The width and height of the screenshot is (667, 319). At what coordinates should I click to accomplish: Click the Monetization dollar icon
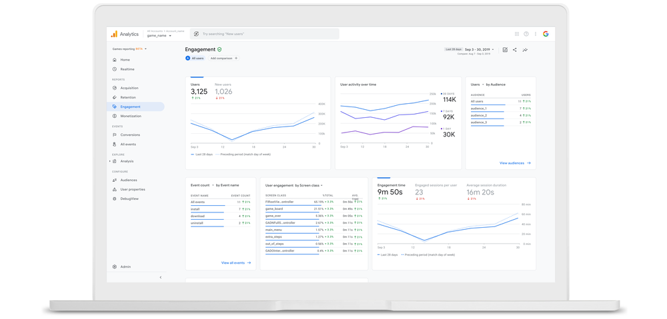click(x=115, y=116)
